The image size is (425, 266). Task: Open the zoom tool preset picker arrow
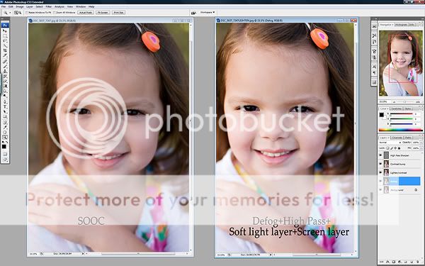[11, 13]
